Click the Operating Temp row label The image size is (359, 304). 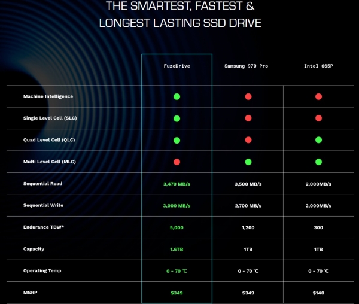[41, 271]
